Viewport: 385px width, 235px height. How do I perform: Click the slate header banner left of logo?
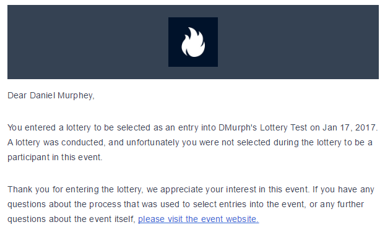88,42
